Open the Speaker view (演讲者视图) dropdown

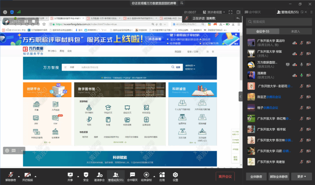pyautogui.click(x=214, y=12)
